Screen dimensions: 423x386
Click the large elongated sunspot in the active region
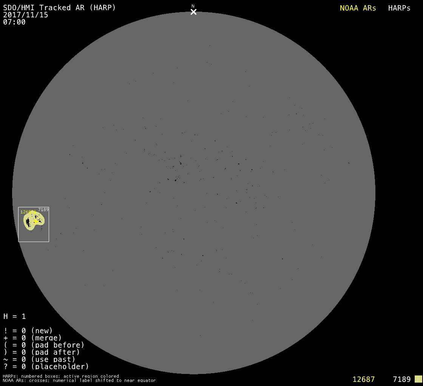click(28, 222)
